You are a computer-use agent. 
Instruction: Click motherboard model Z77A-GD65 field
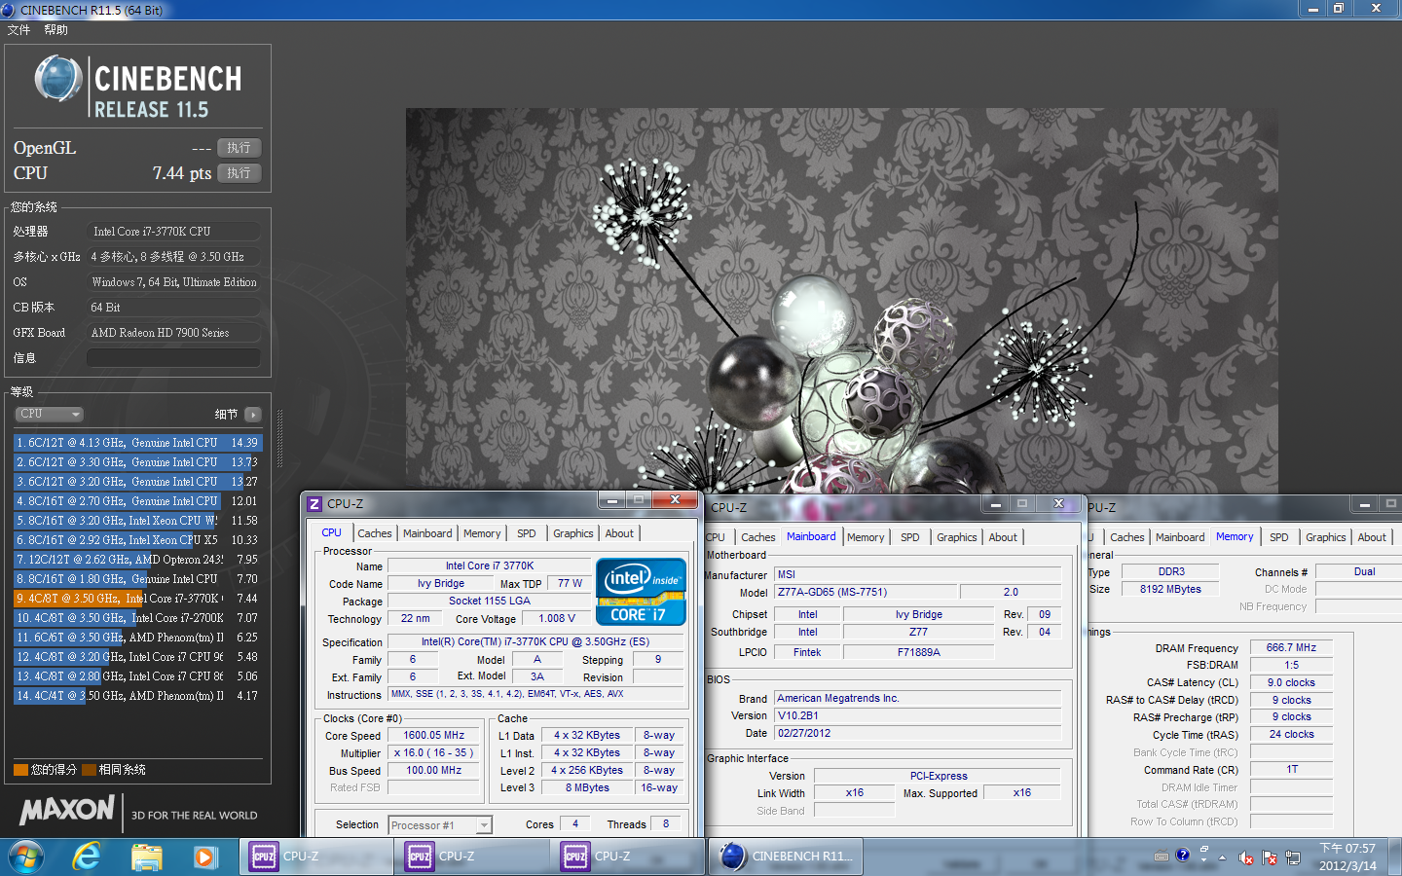866,592
